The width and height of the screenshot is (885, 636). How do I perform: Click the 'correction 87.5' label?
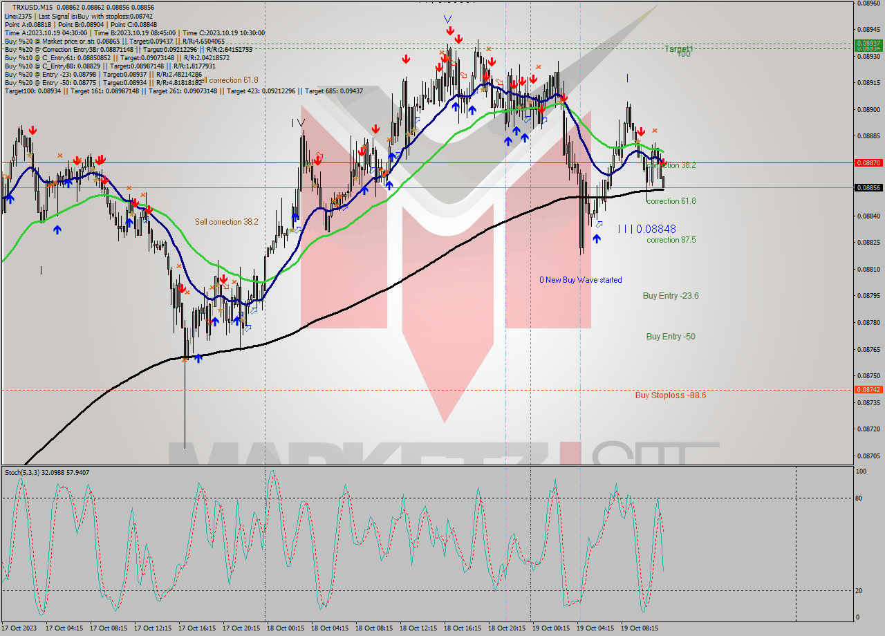pyautogui.click(x=671, y=240)
